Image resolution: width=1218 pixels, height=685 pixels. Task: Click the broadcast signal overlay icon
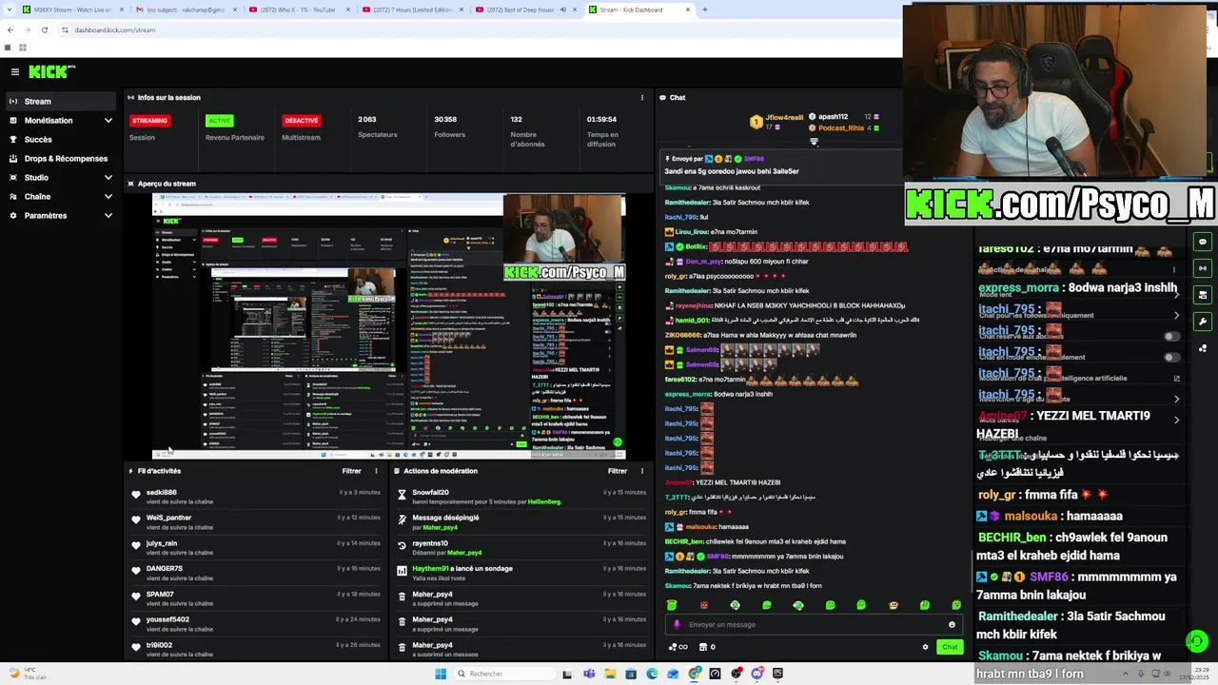1203,268
